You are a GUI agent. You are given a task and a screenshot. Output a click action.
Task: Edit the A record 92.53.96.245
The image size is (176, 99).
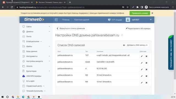(x=142, y=70)
